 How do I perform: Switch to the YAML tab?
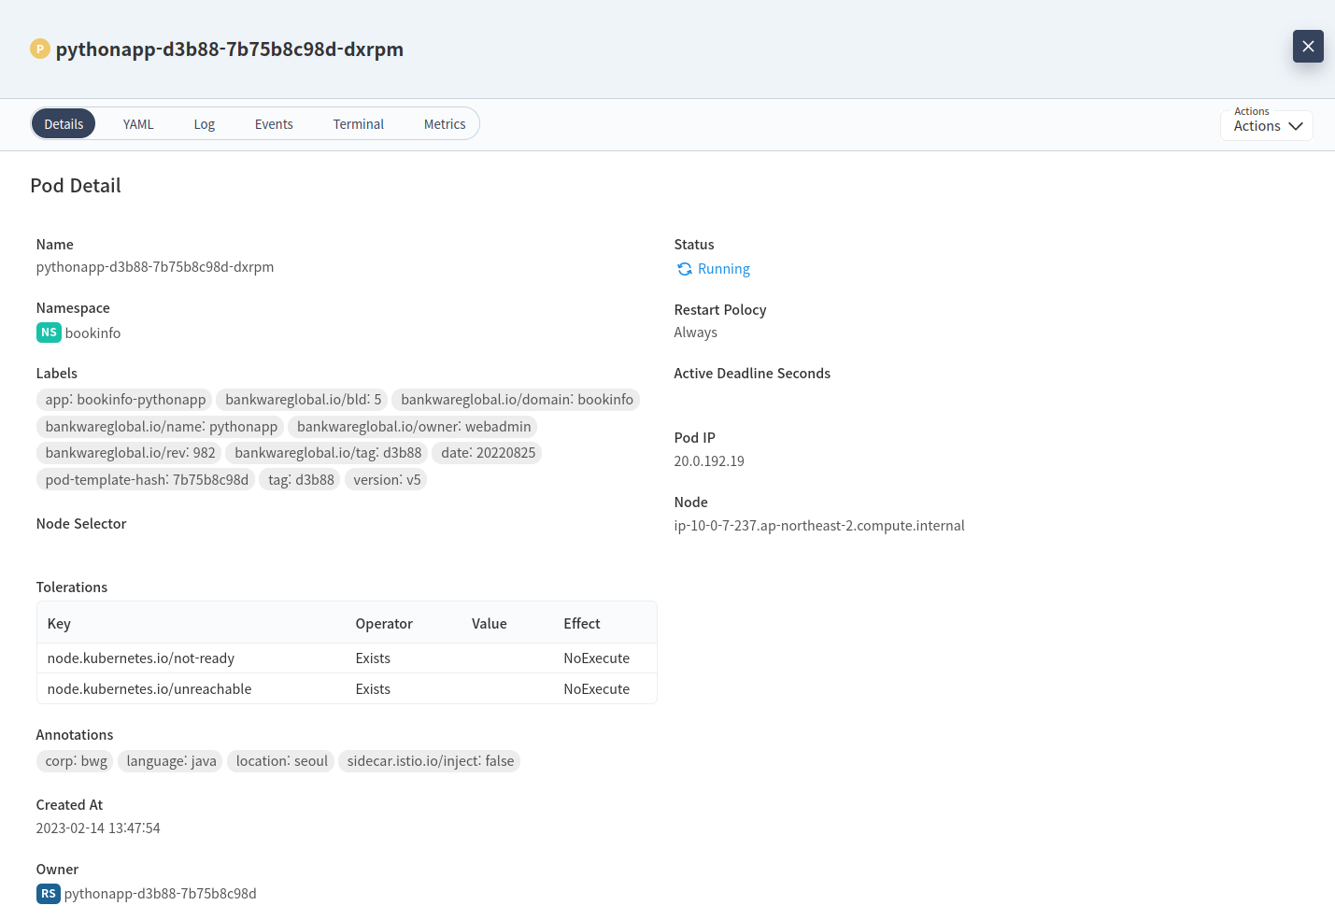[x=138, y=123]
